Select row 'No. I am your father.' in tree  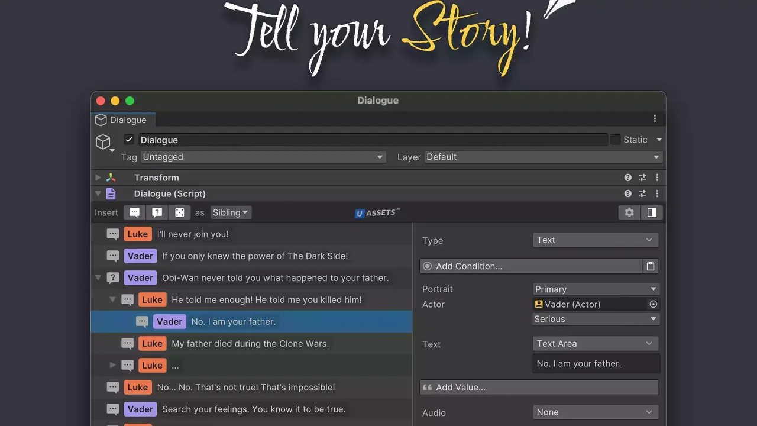251,322
